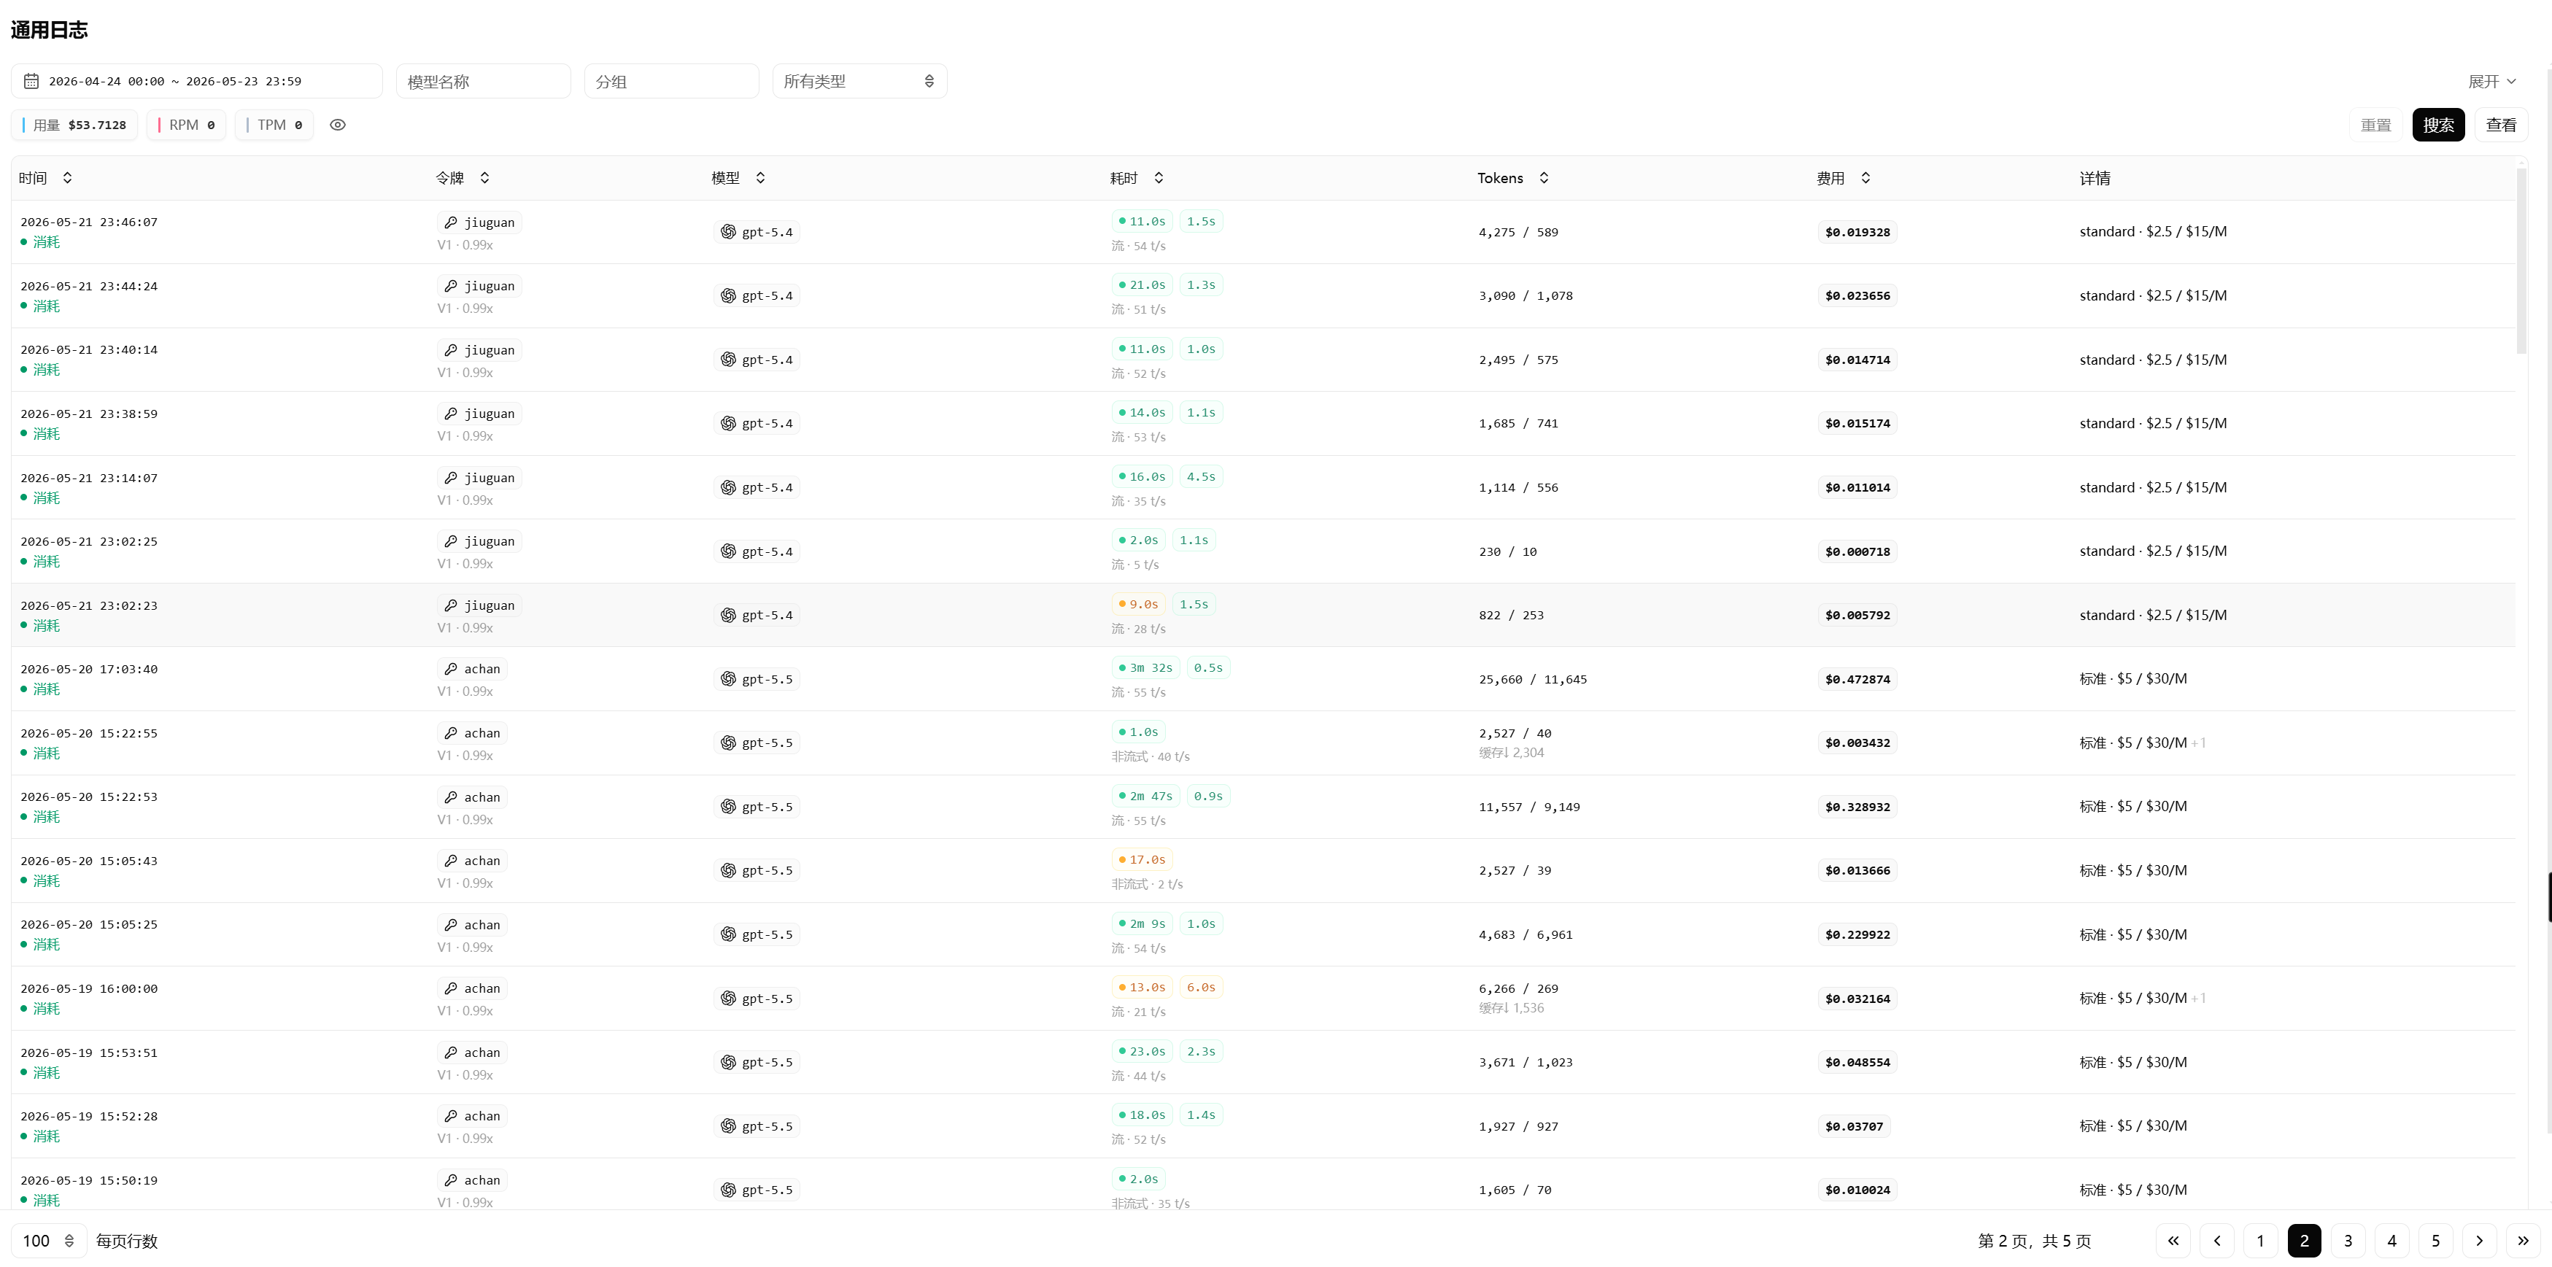2552x1267 pixels.
Task: Go to page 5
Action: [2435, 1240]
